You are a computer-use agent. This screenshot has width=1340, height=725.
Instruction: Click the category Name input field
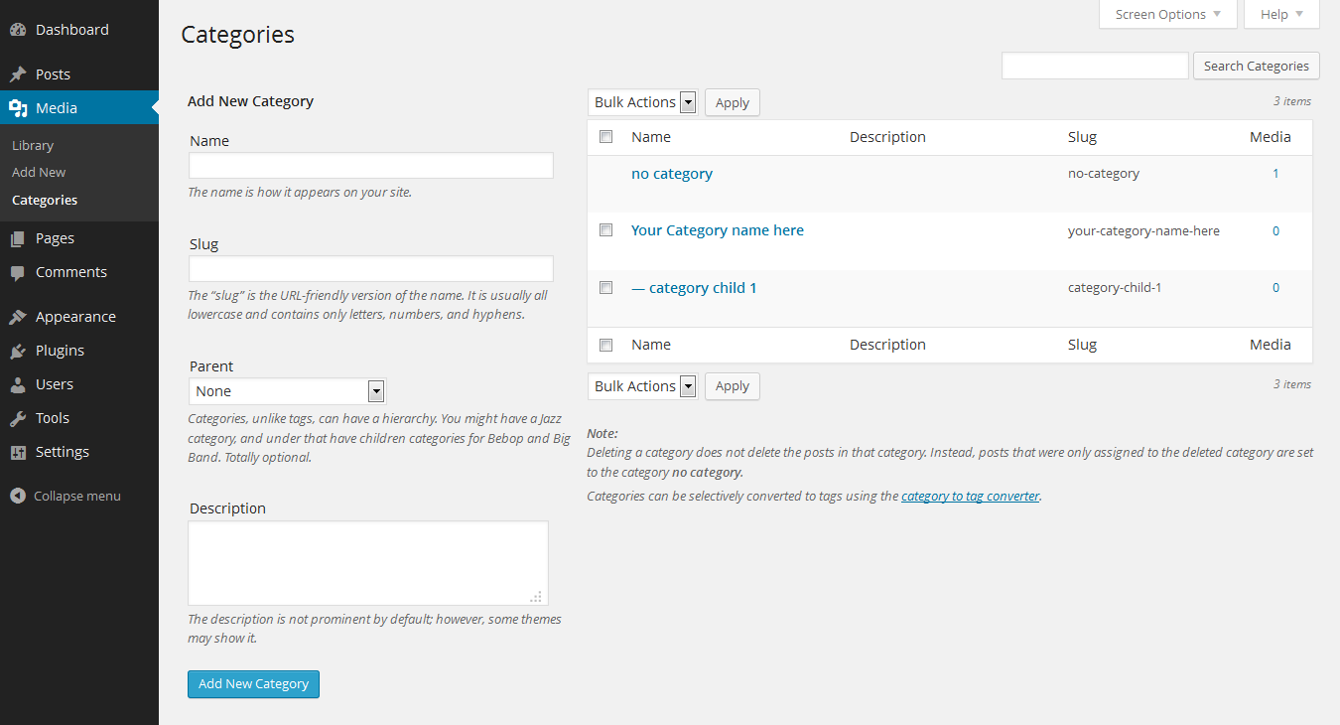pos(370,165)
